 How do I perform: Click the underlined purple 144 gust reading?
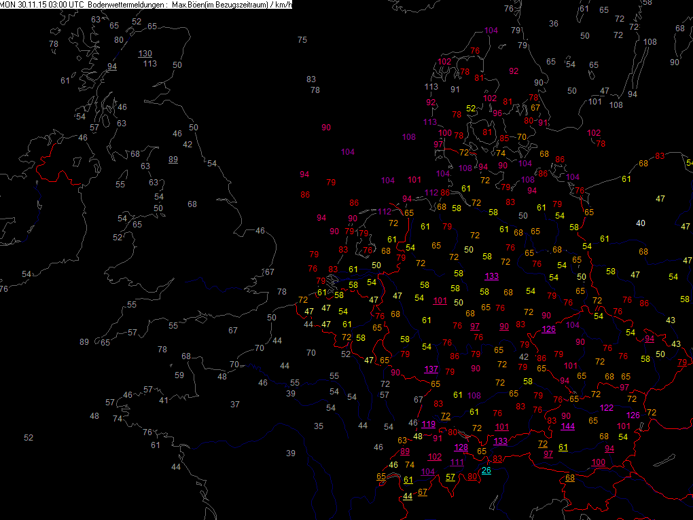click(568, 426)
